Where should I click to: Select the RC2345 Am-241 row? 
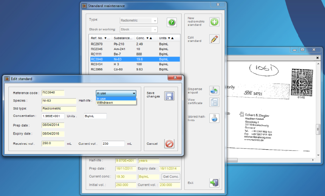tap(135, 49)
